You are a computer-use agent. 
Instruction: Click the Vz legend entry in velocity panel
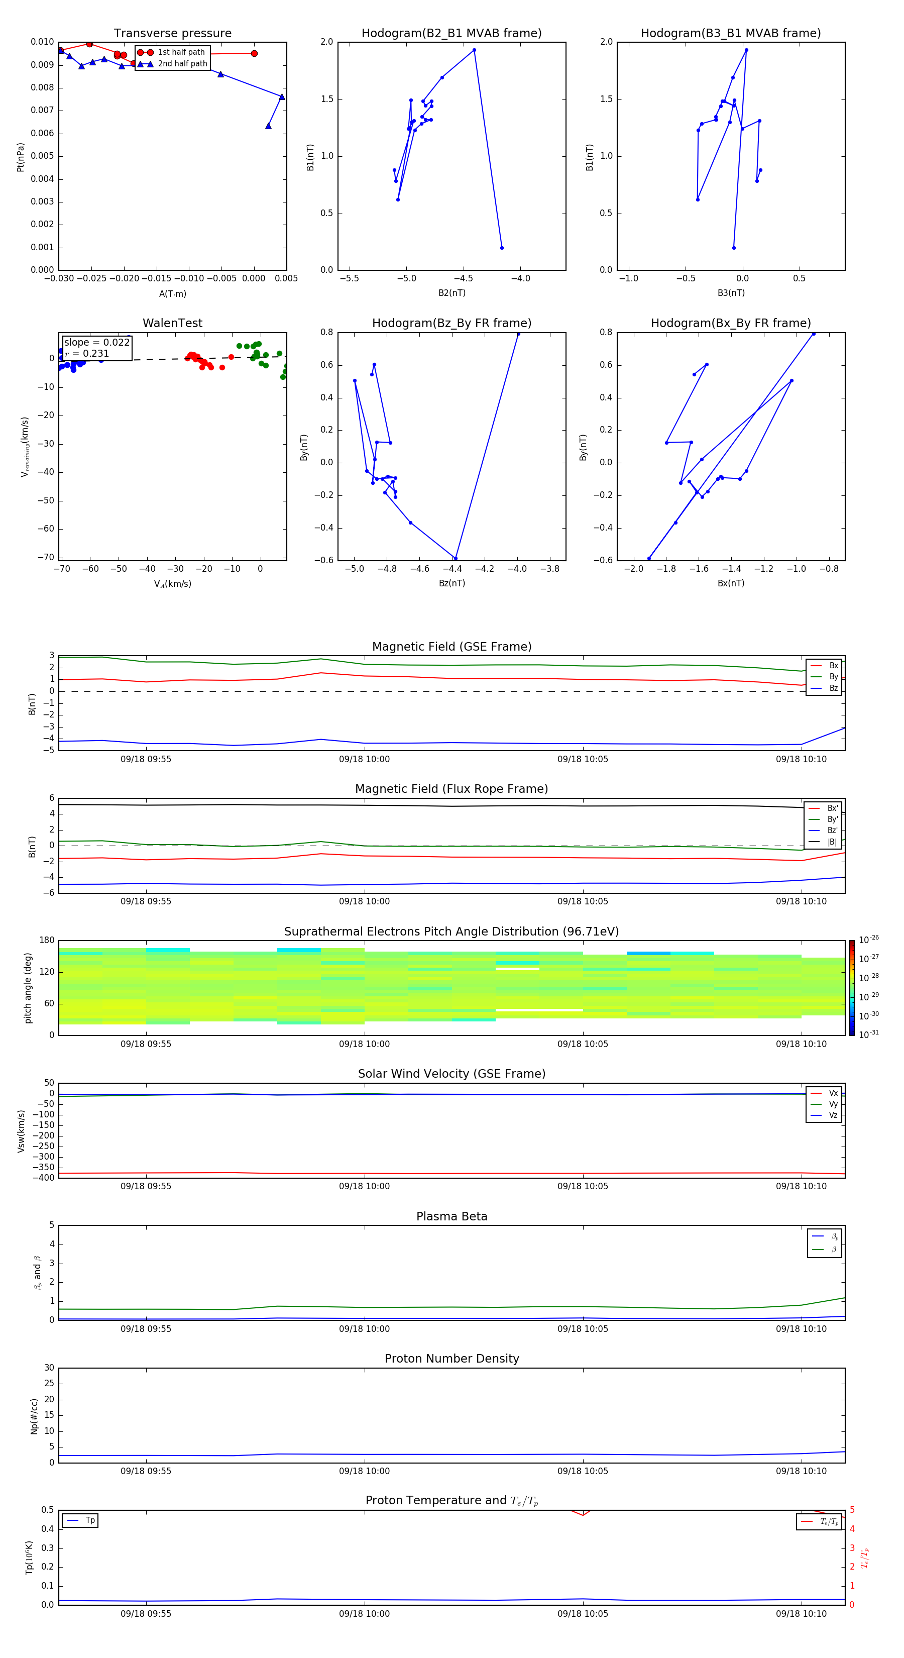824,1115
